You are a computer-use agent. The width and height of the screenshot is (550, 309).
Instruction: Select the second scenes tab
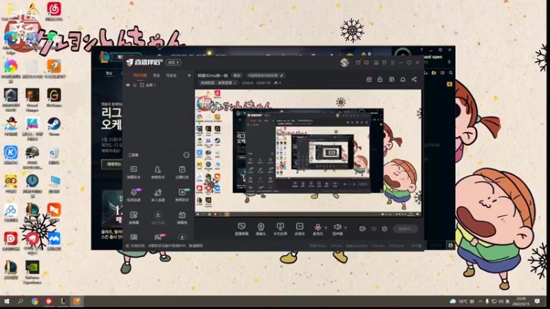point(157,76)
